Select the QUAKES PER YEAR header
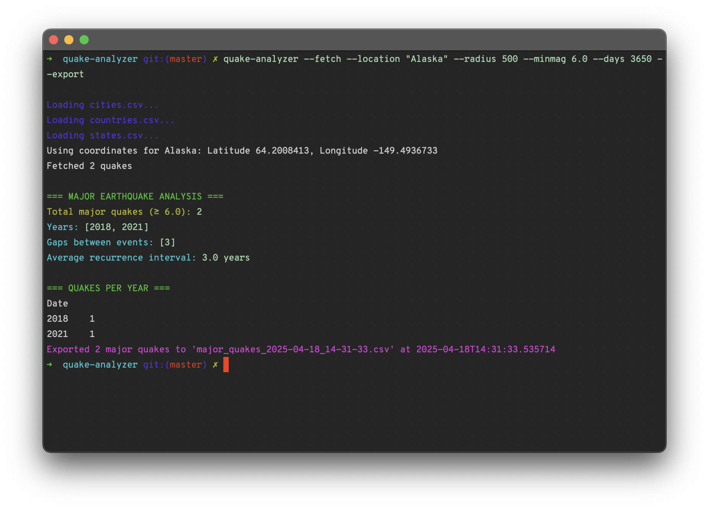The image size is (709, 509). coord(108,288)
